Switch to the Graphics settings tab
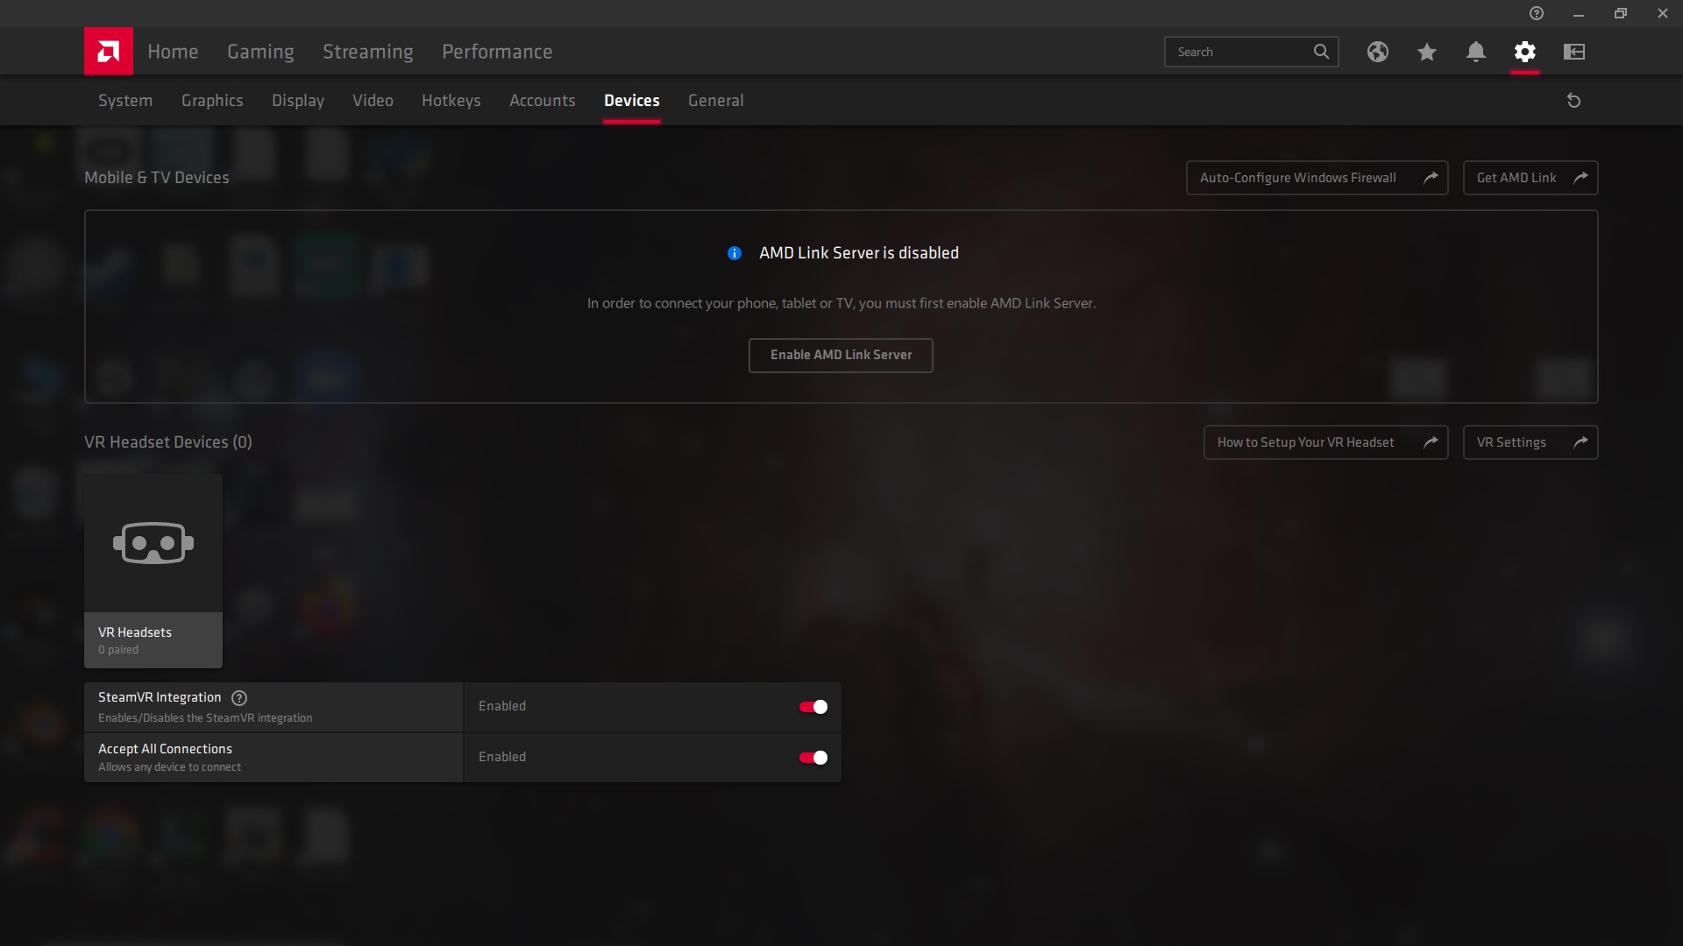 point(212,101)
